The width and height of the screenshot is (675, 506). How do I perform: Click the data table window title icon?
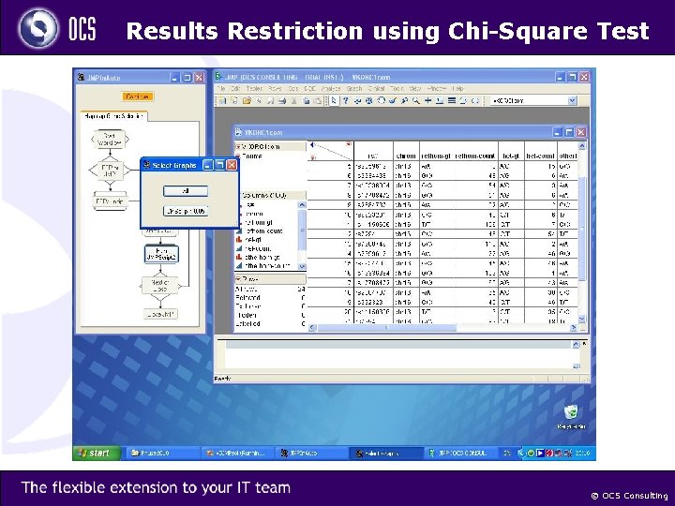tap(238, 132)
